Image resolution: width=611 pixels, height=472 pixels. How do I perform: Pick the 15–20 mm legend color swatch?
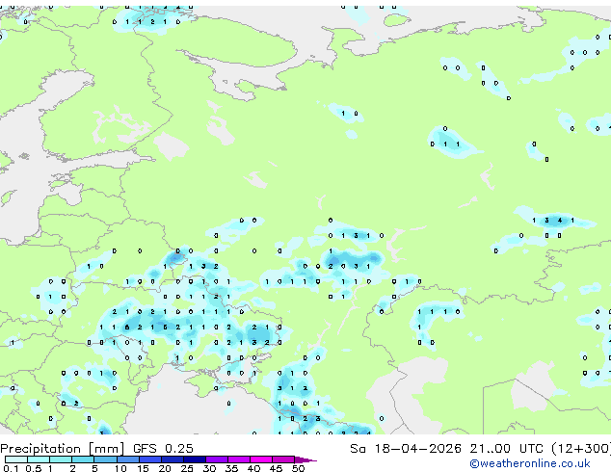tap(149, 459)
